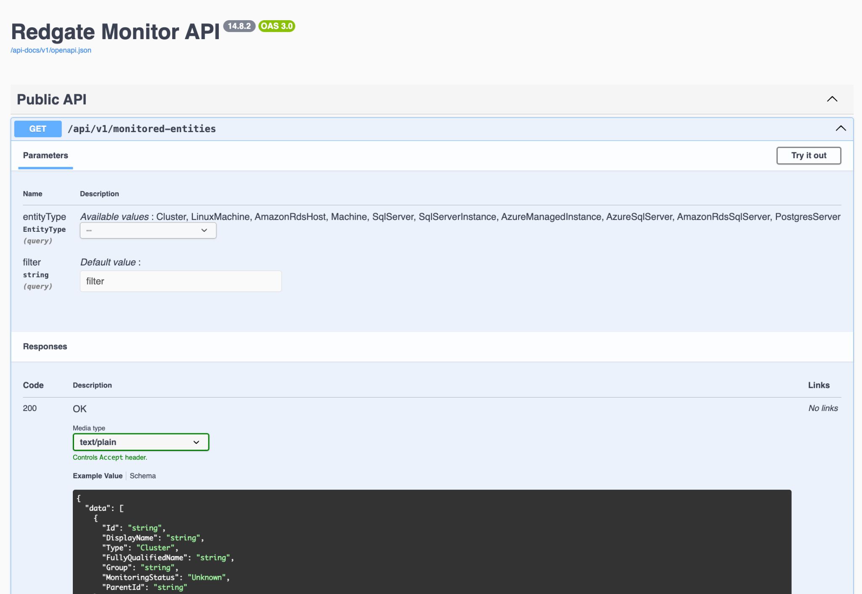
Task: Click the Try it out button
Action: point(809,155)
